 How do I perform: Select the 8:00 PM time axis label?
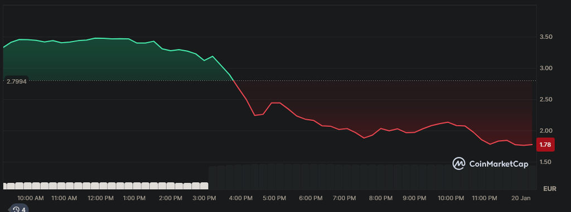click(381, 198)
